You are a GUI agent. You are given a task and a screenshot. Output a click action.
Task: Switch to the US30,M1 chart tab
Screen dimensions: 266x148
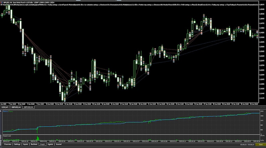(5, 107)
